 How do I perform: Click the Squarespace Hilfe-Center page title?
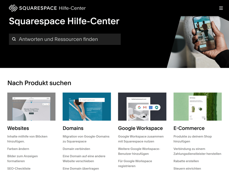point(64,21)
